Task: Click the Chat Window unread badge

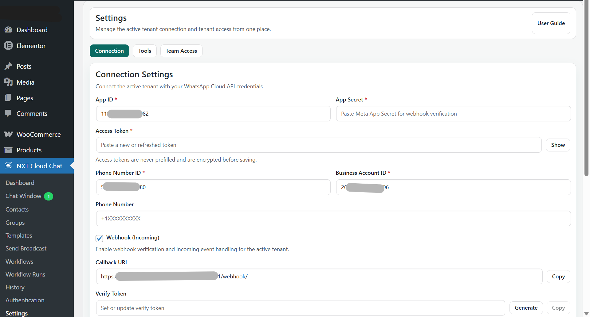Action: 49,196
